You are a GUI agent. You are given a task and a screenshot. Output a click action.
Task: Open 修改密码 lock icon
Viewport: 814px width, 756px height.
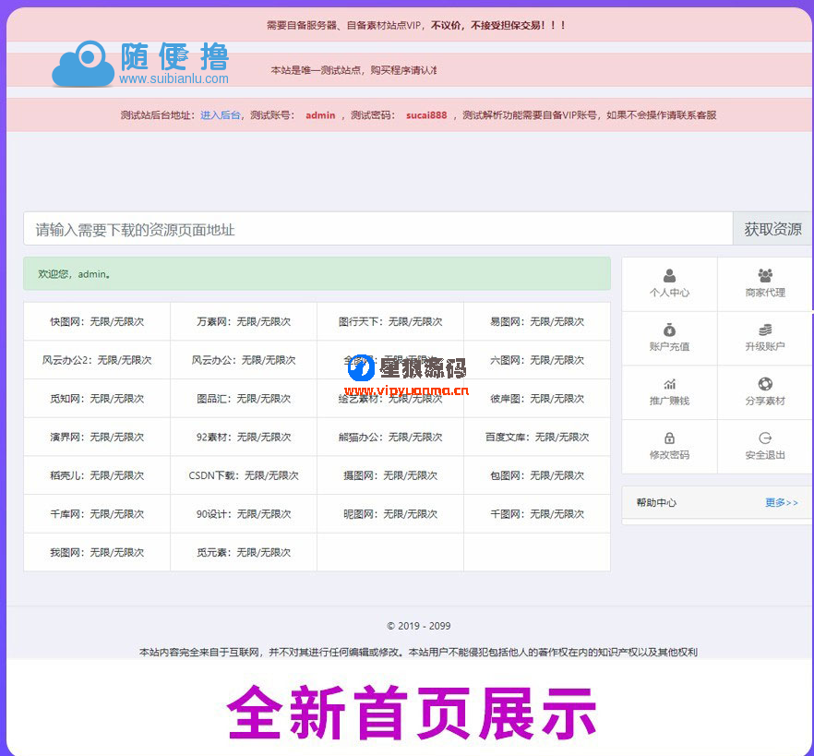click(669, 438)
